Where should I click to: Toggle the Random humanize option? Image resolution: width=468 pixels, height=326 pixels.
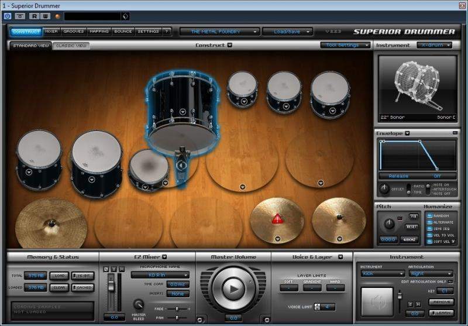click(429, 215)
